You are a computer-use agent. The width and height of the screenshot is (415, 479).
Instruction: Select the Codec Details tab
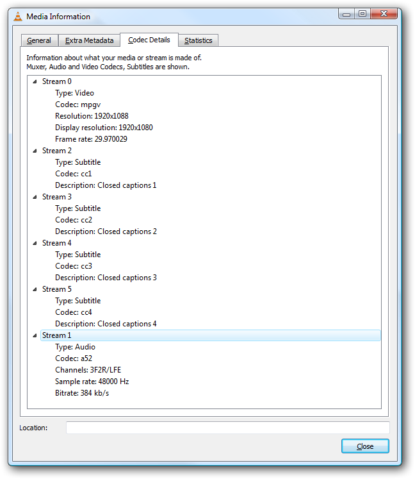pyautogui.click(x=149, y=40)
